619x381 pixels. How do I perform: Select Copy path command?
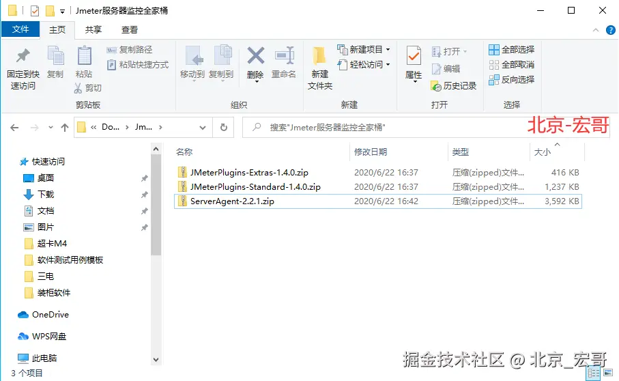(x=130, y=49)
